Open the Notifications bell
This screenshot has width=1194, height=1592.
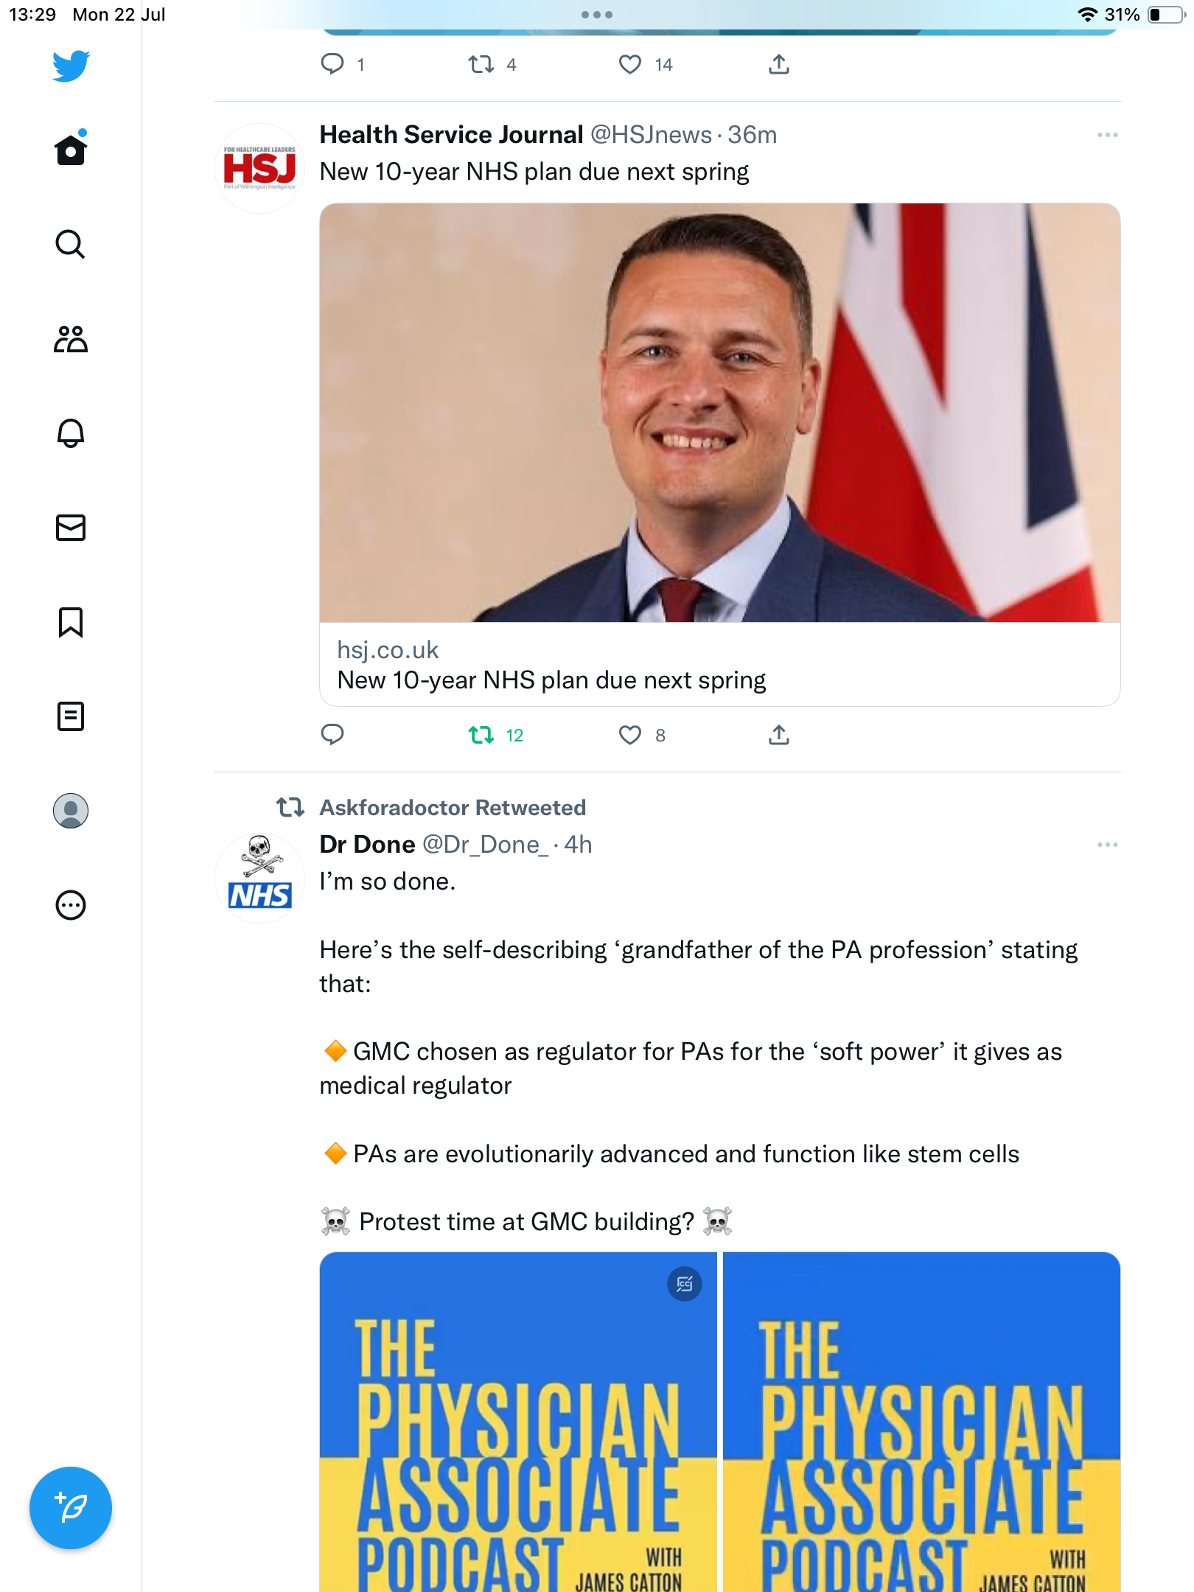click(71, 433)
